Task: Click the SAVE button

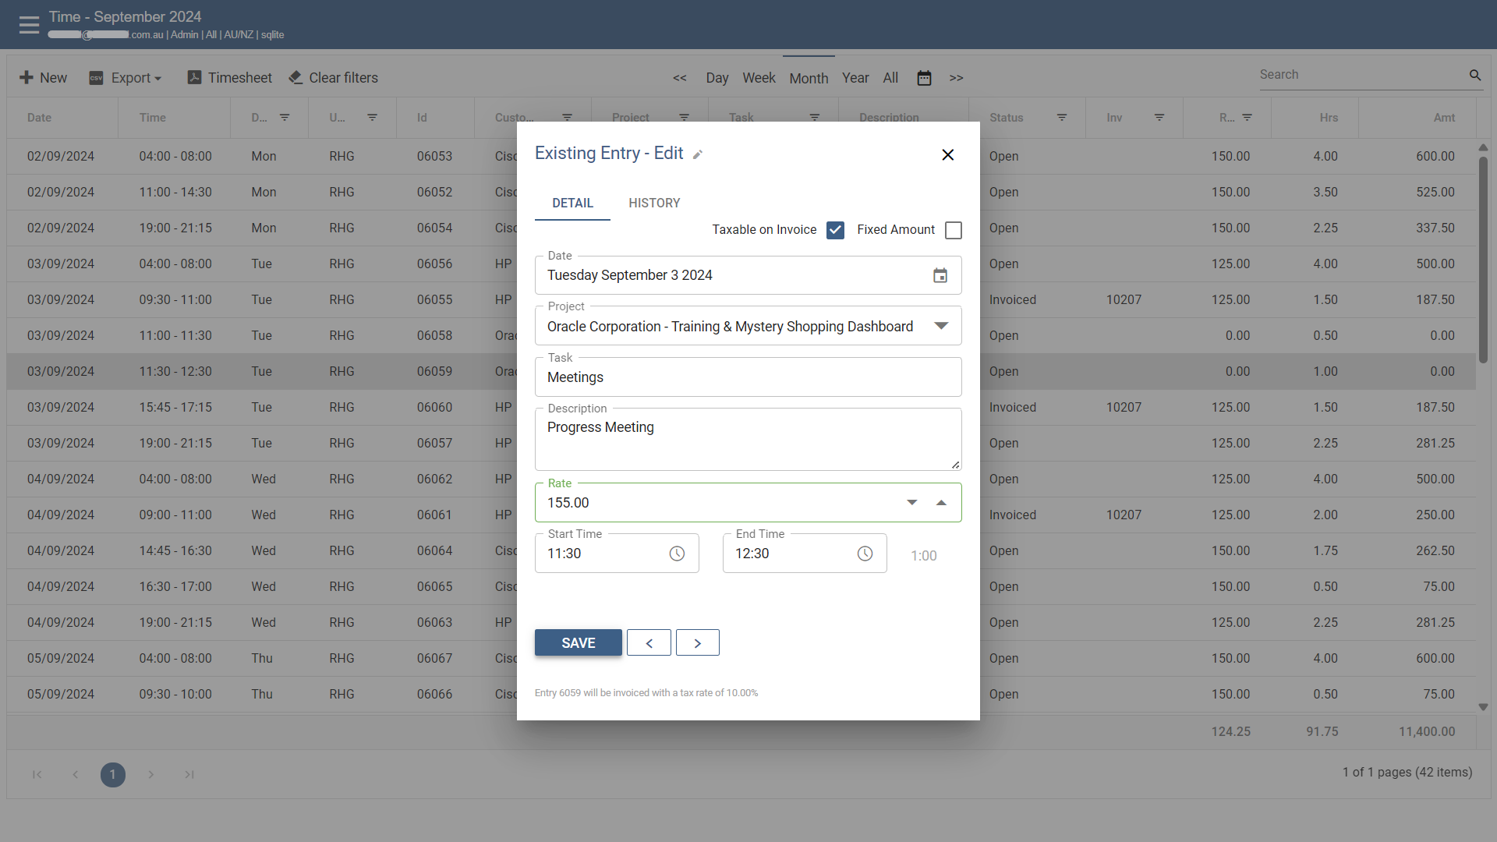Action: 578,642
